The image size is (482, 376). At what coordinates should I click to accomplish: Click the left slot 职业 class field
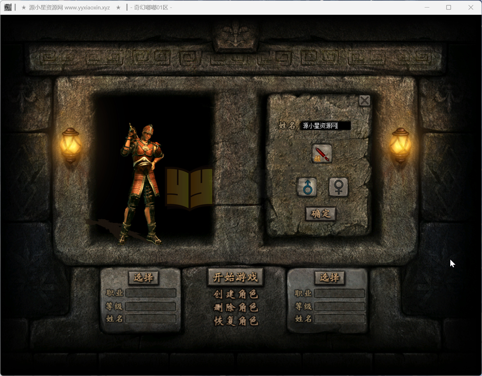click(x=151, y=293)
